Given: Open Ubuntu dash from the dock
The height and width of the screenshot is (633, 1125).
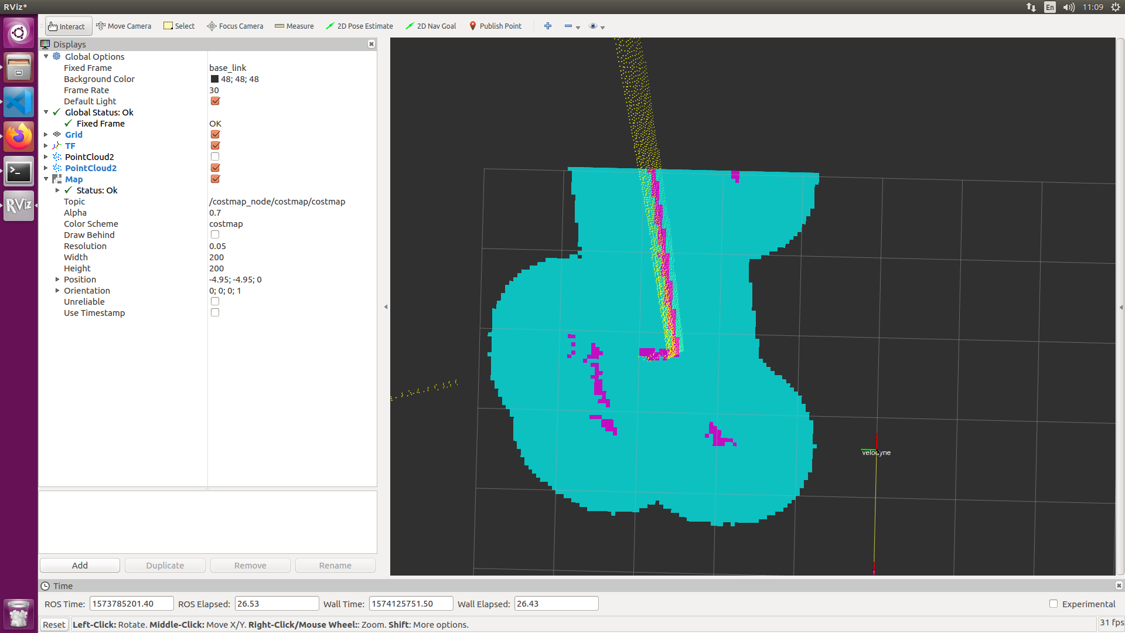Looking at the screenshot, I should tap(19, 32).
